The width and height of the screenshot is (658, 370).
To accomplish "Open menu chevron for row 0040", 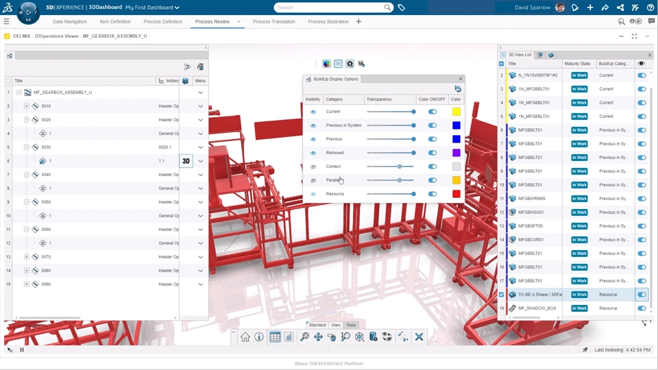I will tap(201, 175).
